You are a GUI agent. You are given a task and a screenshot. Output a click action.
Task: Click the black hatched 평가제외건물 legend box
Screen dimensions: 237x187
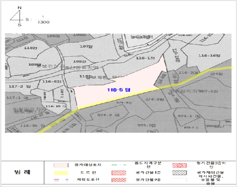pos(179,173)
